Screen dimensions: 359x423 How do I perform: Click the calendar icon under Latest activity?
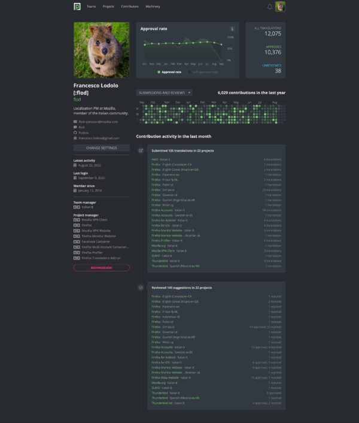75,165
